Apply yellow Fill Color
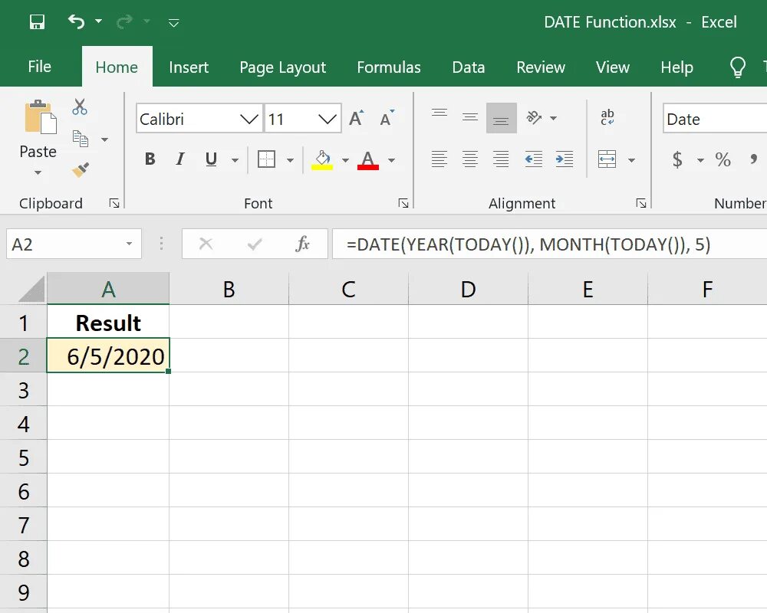 point(322,160)
